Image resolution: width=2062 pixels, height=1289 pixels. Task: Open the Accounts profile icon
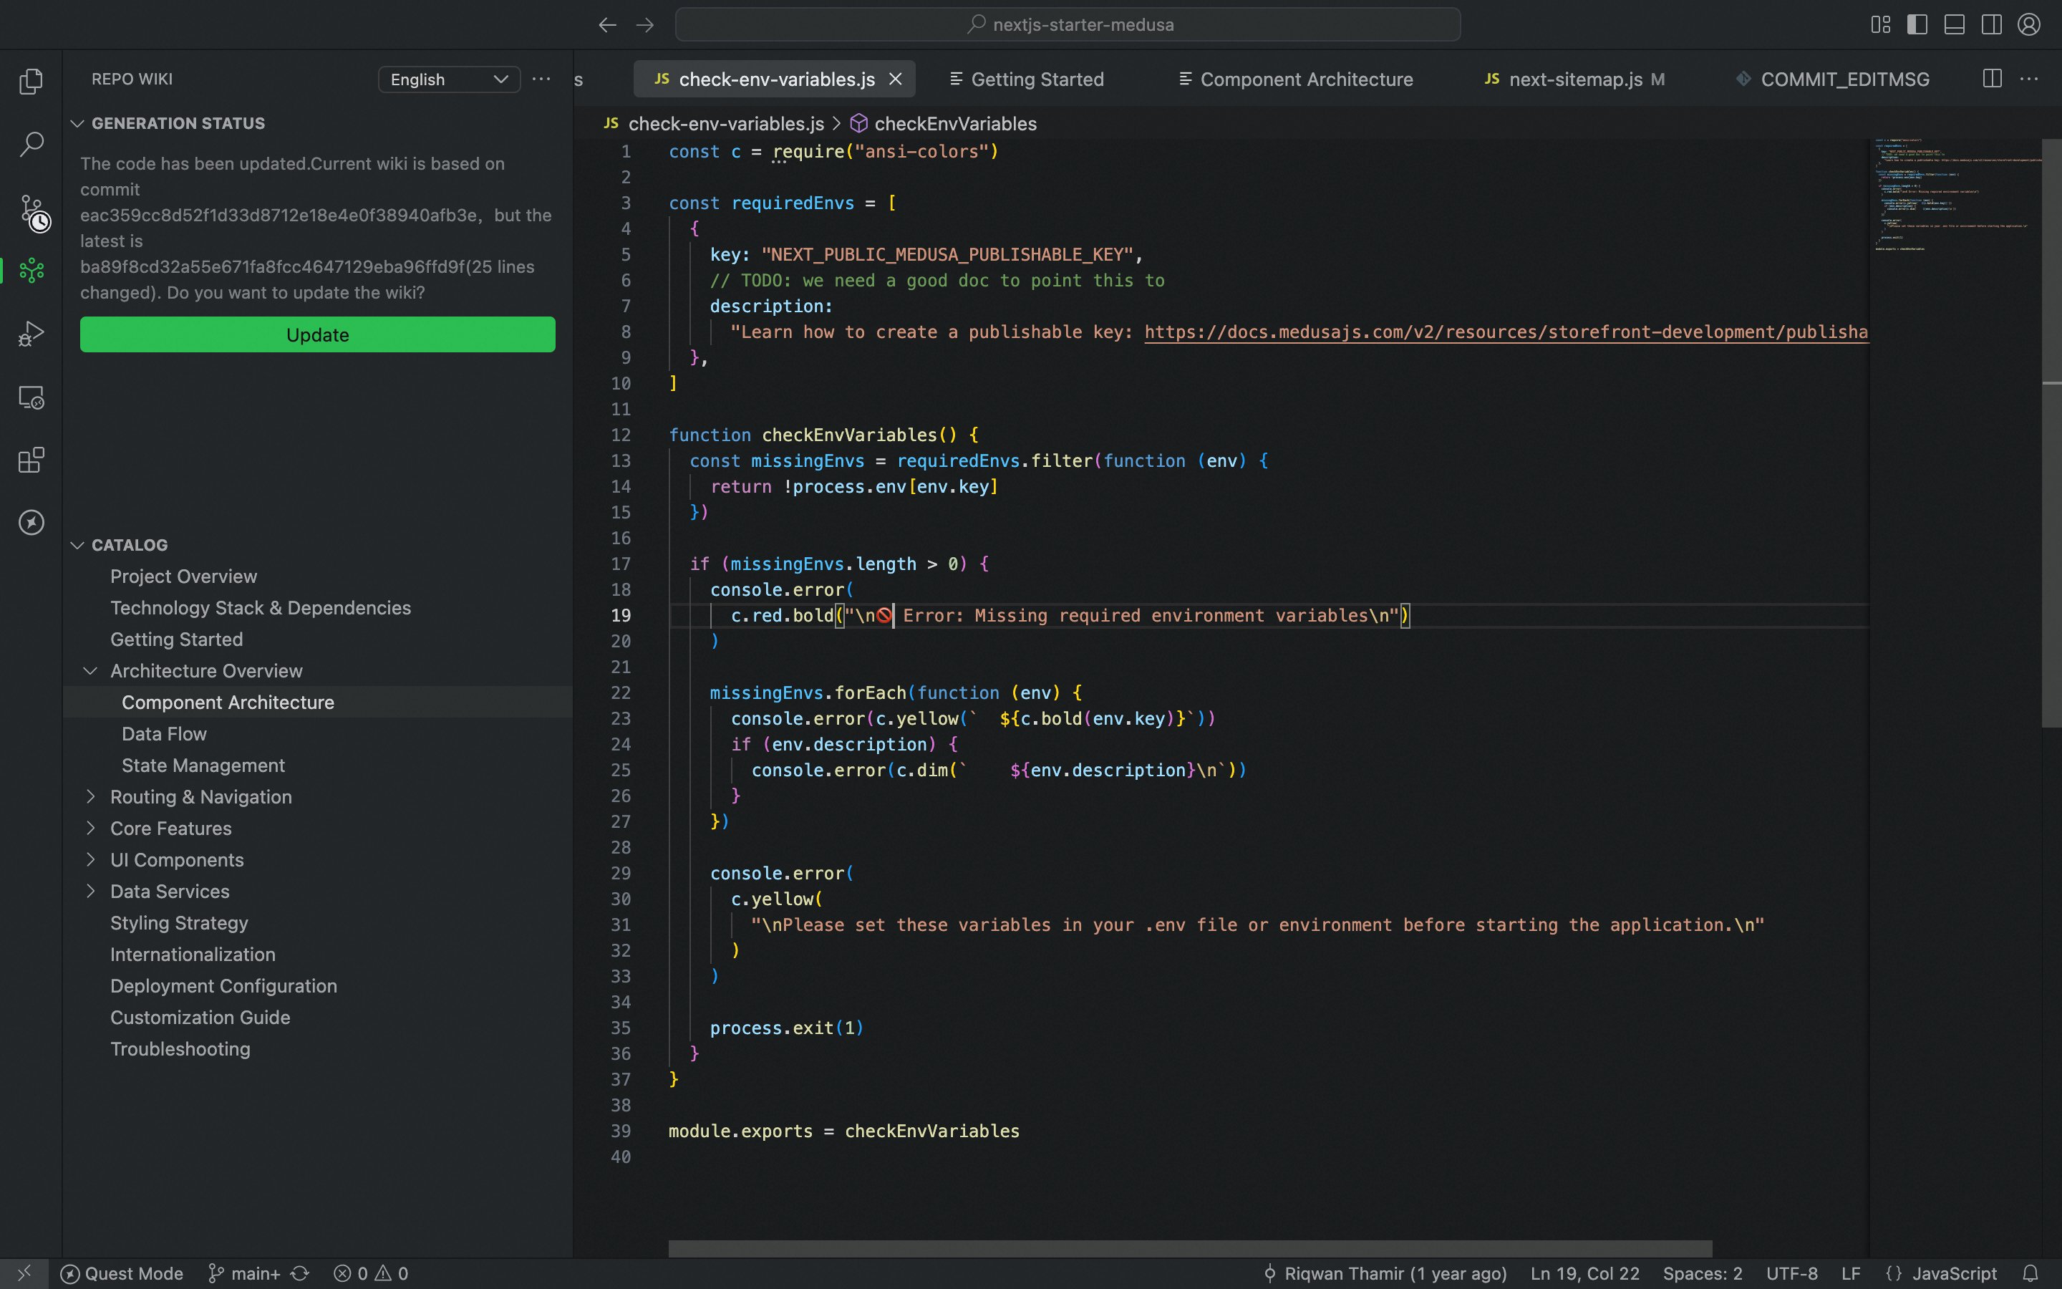pyautogui.click(x=2029, y=25)
